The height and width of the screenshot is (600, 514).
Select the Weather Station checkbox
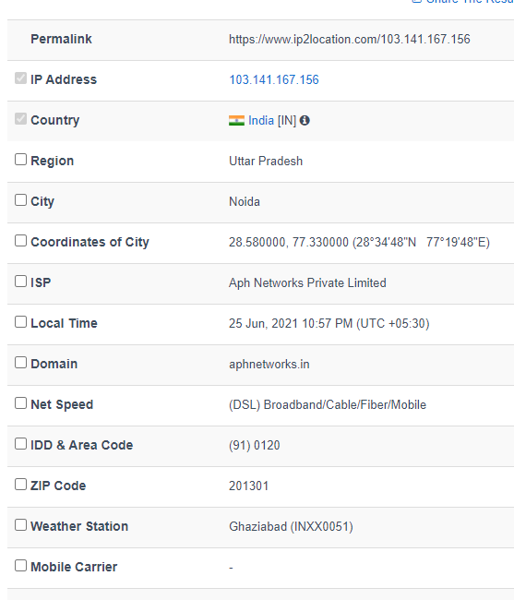pyautogui.click(x=20, y=525)
